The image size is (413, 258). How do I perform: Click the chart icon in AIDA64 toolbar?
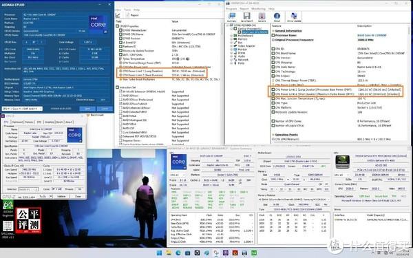118,15
